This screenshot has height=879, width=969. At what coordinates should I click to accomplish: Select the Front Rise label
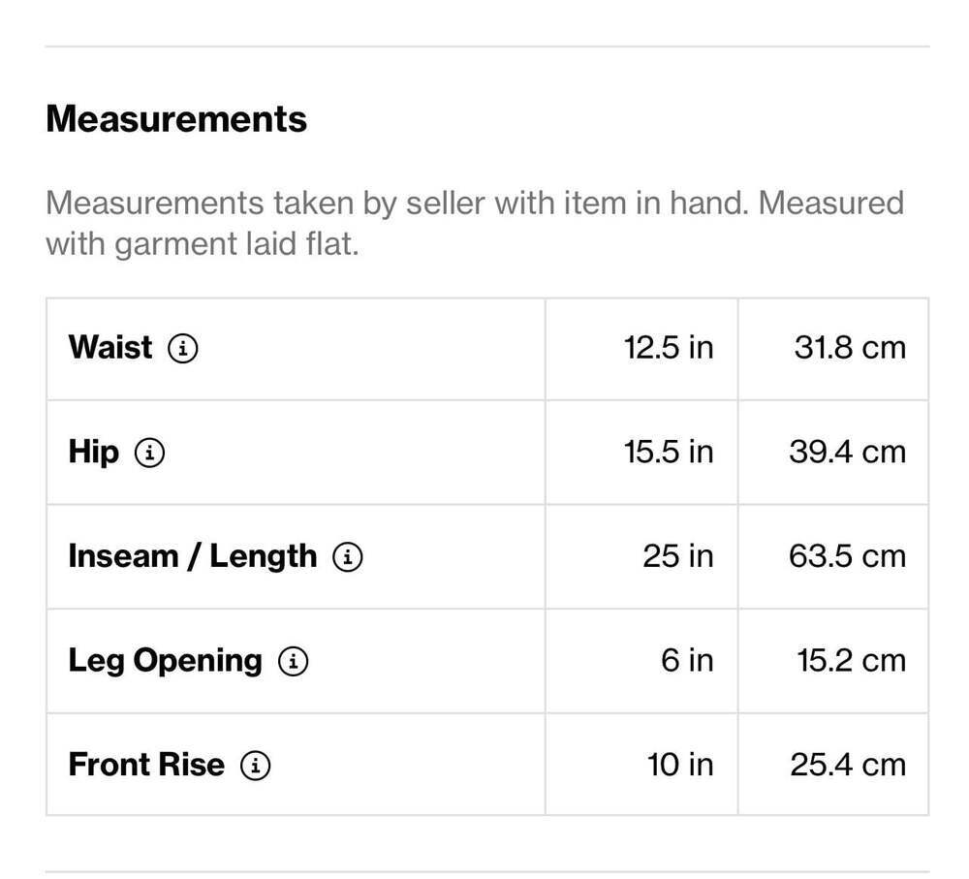tap(146, 765)
